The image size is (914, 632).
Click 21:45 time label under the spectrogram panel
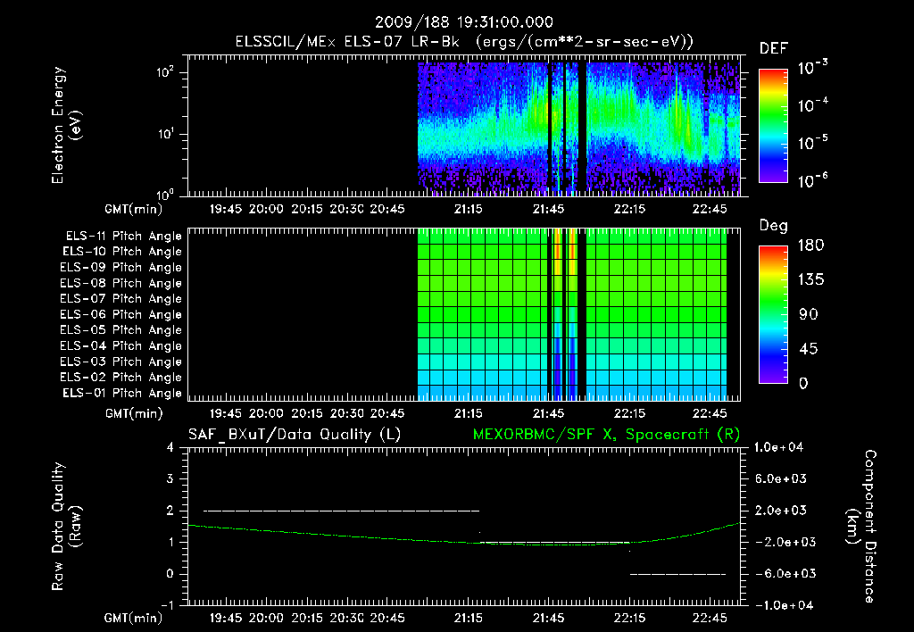pos(549,209)
